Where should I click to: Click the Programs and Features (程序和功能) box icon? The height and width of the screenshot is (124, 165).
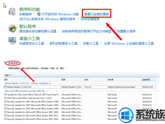[12, 11]
